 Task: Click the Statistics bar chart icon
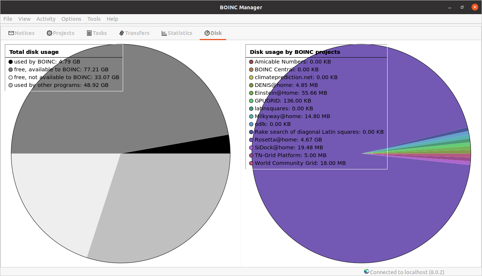(x=164, y=33)
